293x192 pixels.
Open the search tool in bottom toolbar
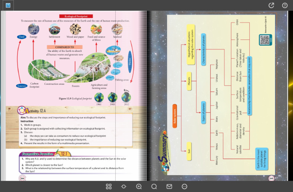[154, 186]
